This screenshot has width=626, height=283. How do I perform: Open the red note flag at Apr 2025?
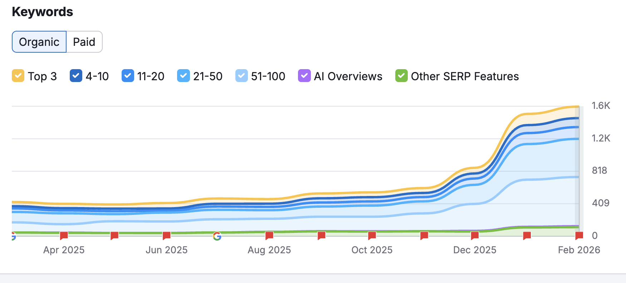pyautogui.click(x=64, y=236)
